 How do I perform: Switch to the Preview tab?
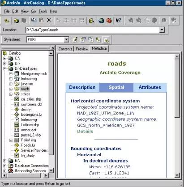82,49
